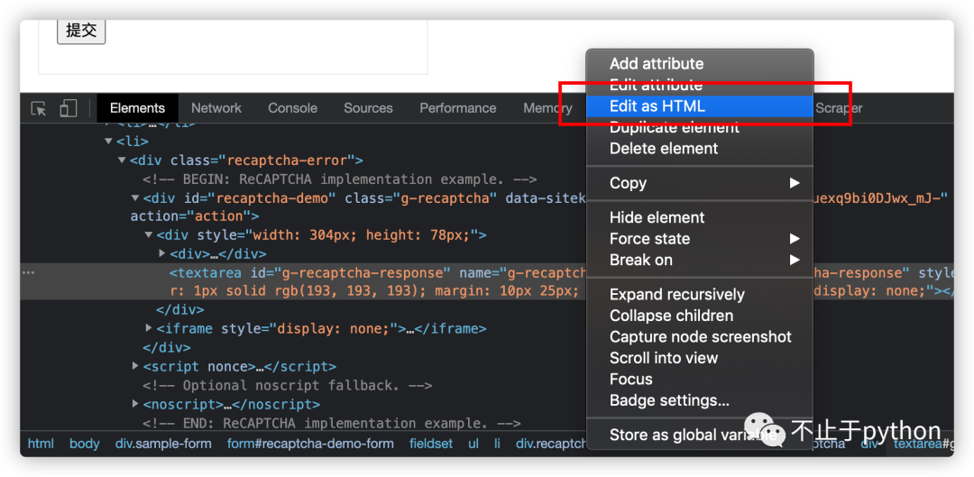The image size is (974, 477).
Task: Expand the script nonce node
Action: [x=135, y=366]
